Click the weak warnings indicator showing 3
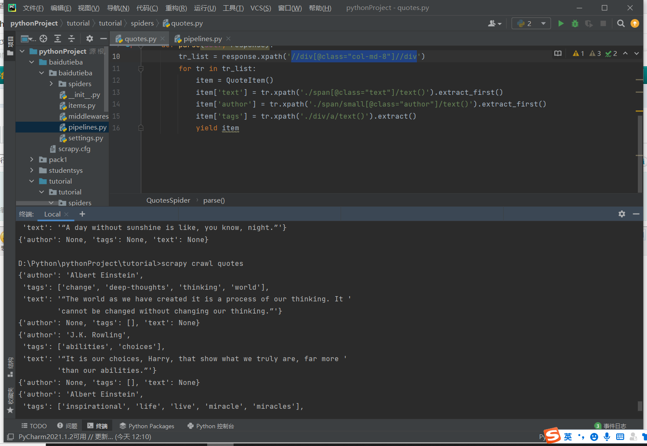647x446 pixels. point(595,53)
